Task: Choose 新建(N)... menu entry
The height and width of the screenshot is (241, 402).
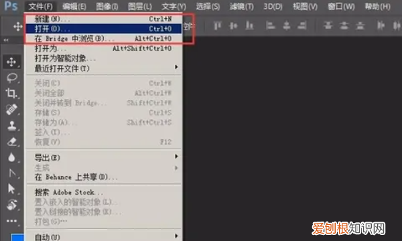Action: click(x=104, y=19)
